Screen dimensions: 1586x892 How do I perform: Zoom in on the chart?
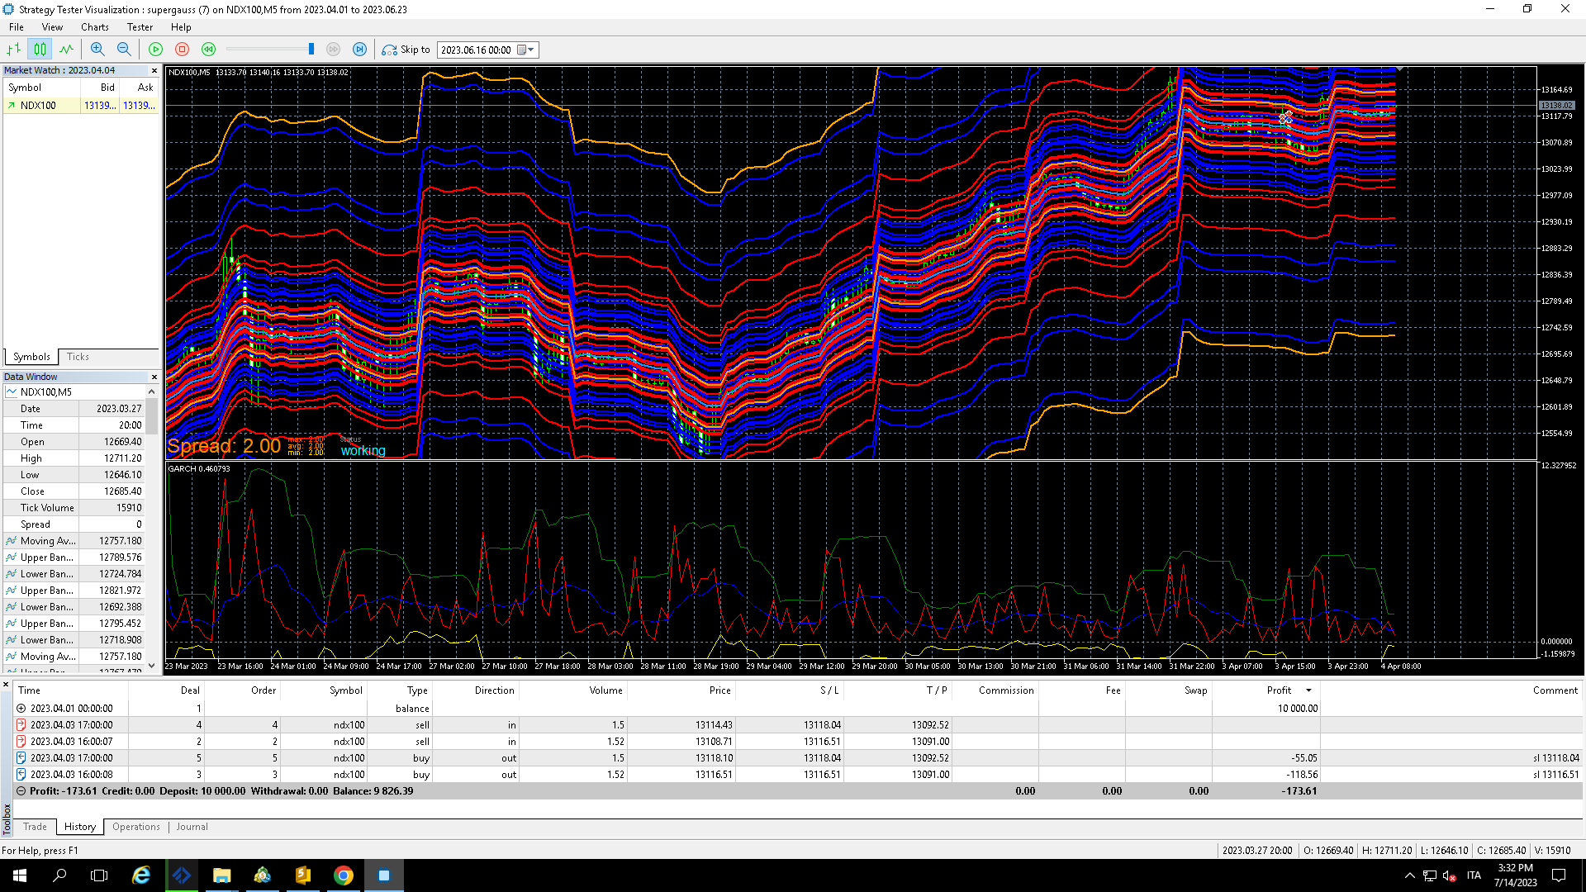point(97,50)
